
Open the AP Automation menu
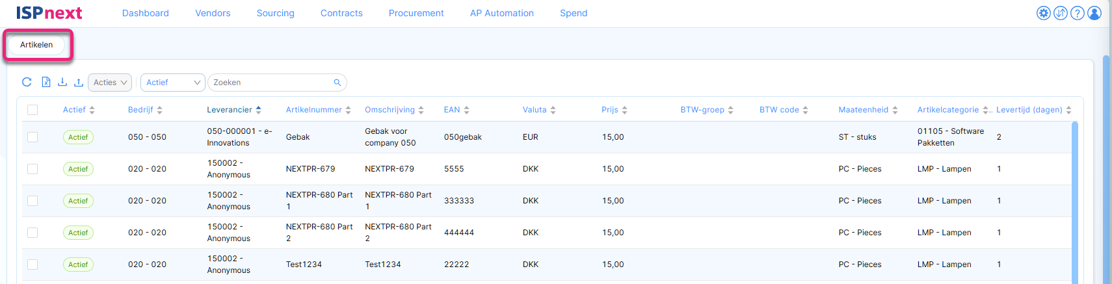[502, 13]
